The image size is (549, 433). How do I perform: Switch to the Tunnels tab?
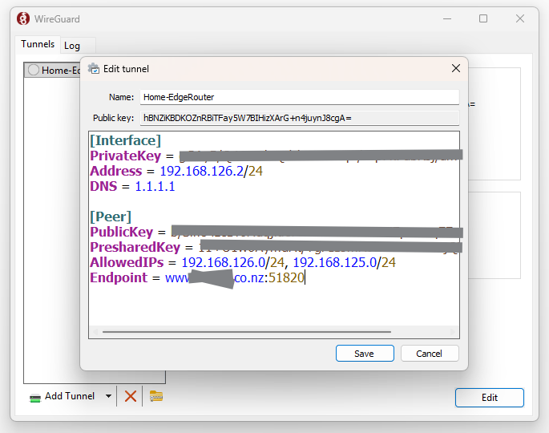coord(38,45)
